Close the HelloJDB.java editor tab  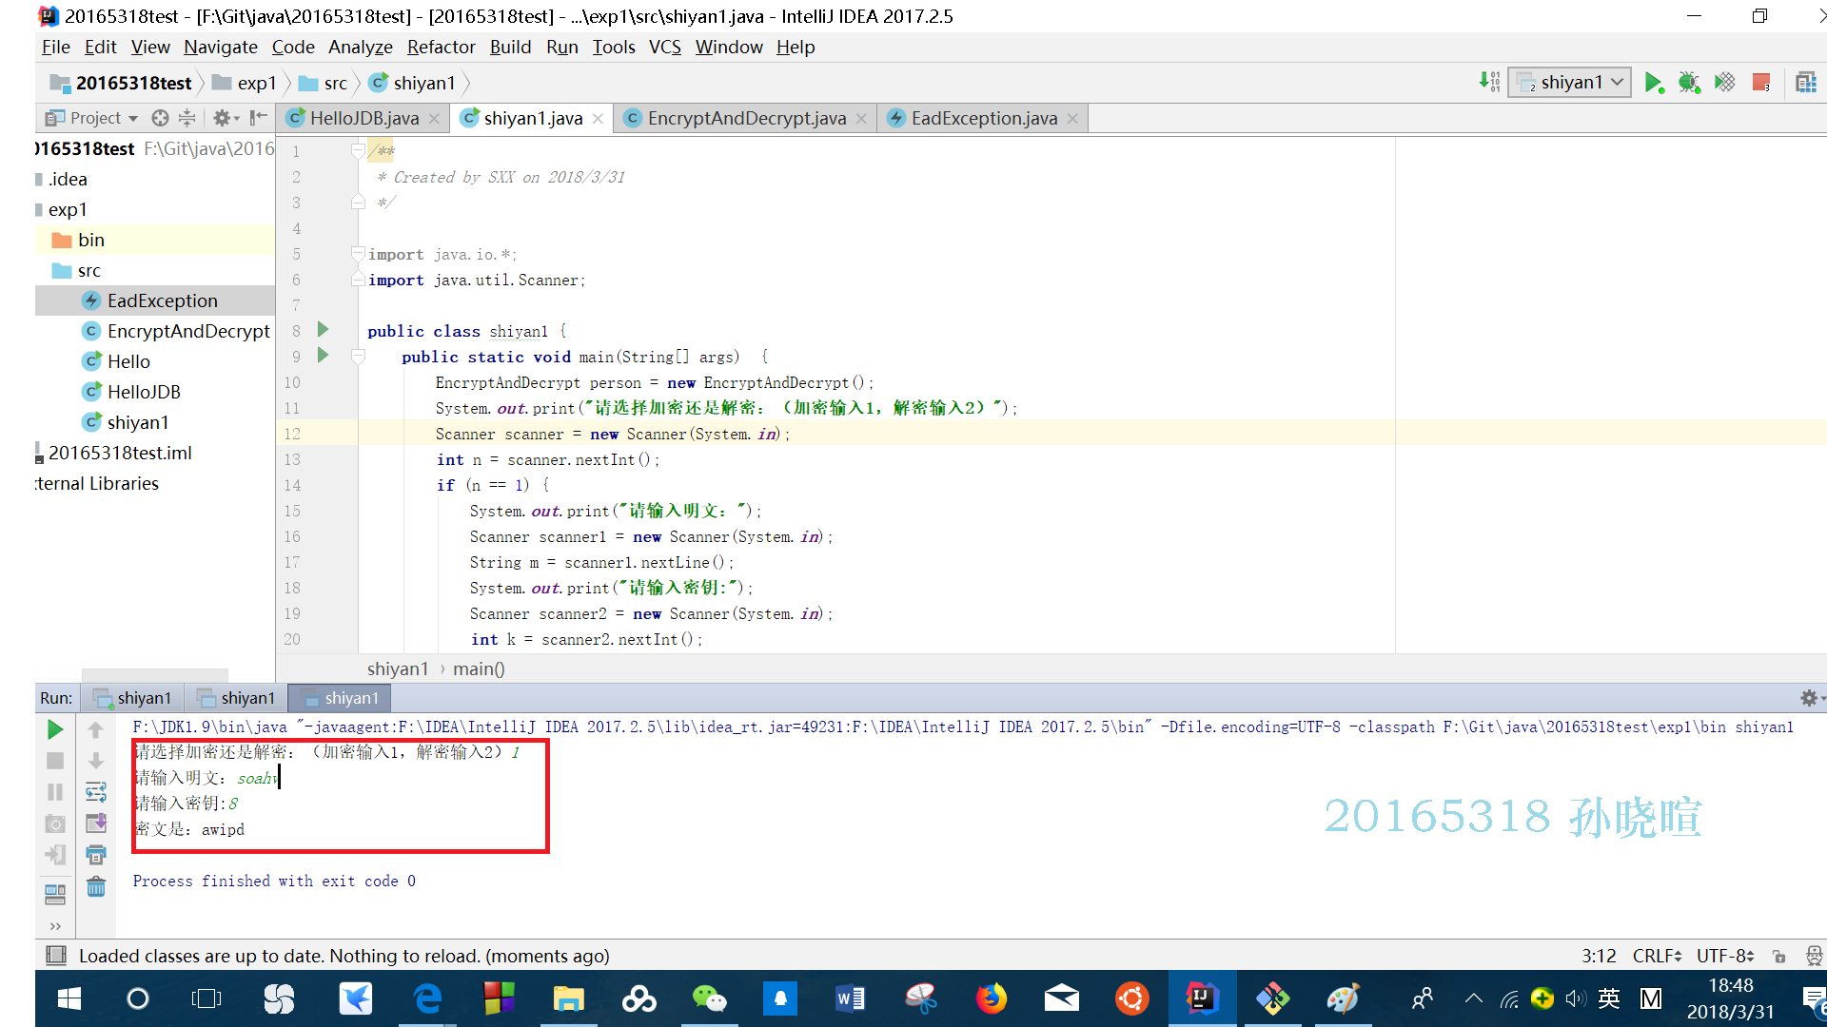434,119
